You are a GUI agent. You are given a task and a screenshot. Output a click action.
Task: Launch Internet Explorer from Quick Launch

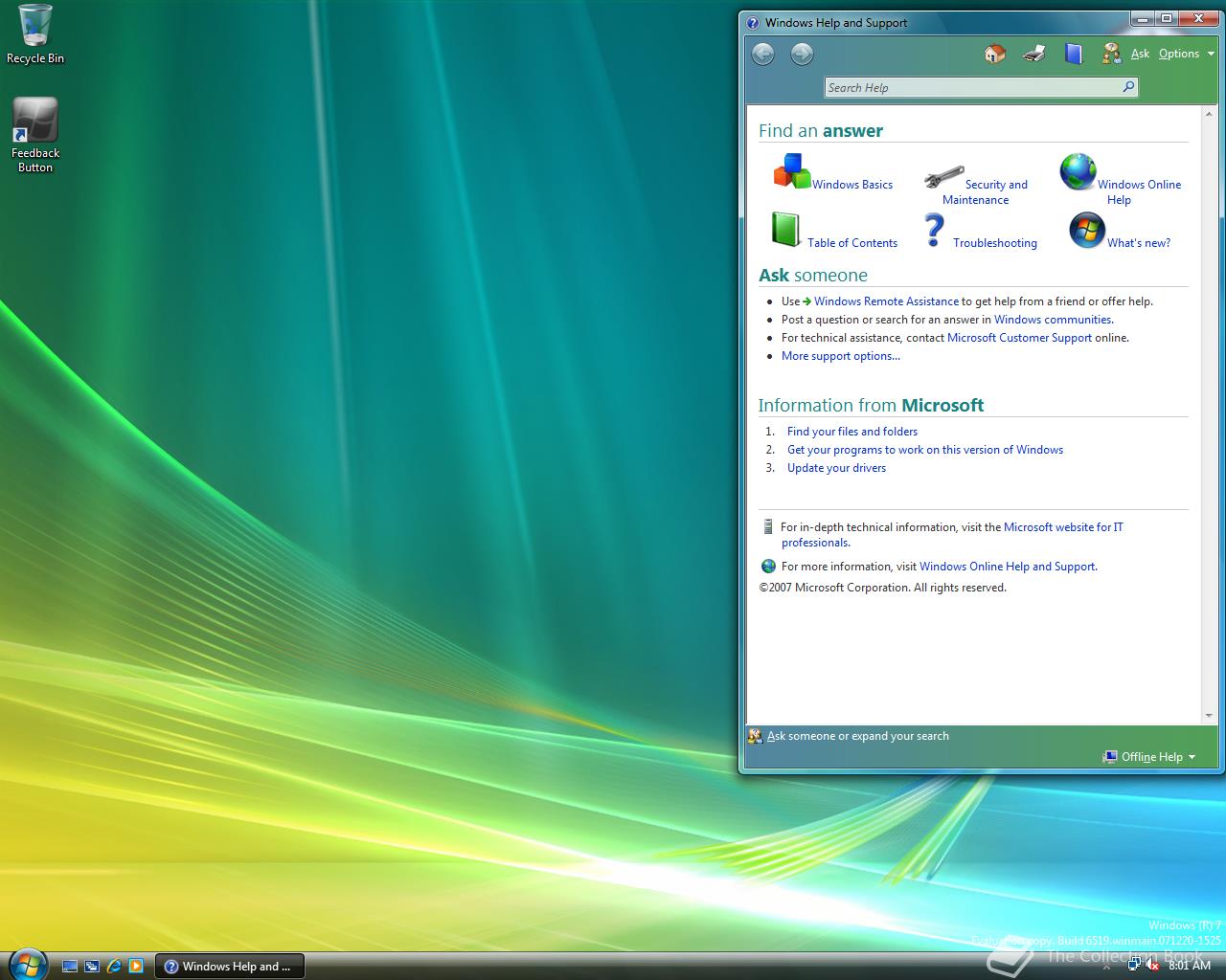point(114,967)
